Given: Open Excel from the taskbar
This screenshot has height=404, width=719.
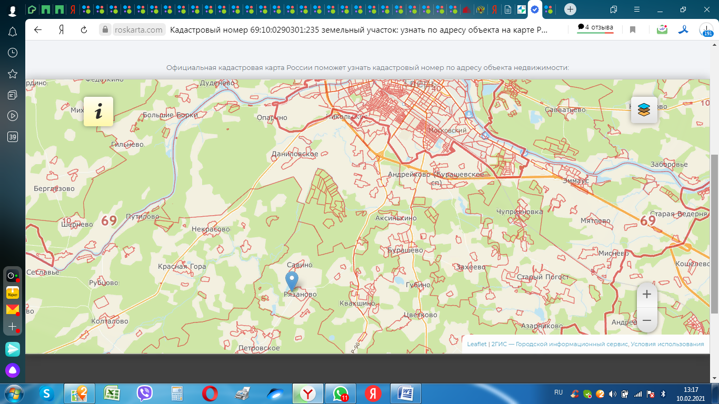Looking at the screenshot, I should 111,393.
